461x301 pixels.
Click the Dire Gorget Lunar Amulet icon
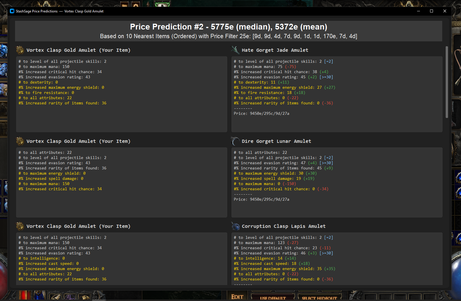pyautogui.click(x=235, y=141)
